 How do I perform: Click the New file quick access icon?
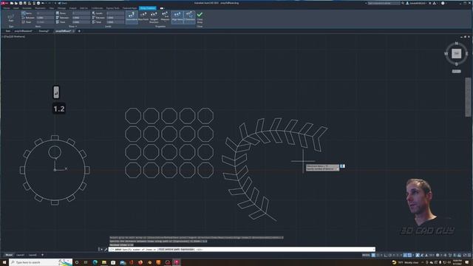(x=12, y=3)
